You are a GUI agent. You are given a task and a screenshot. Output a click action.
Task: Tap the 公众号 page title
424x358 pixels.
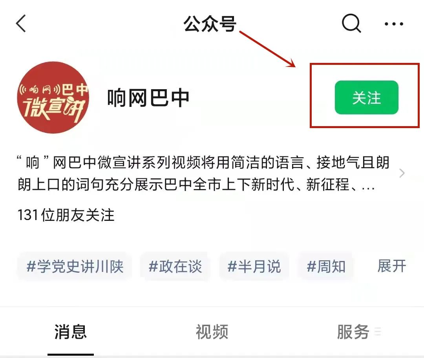210,24
